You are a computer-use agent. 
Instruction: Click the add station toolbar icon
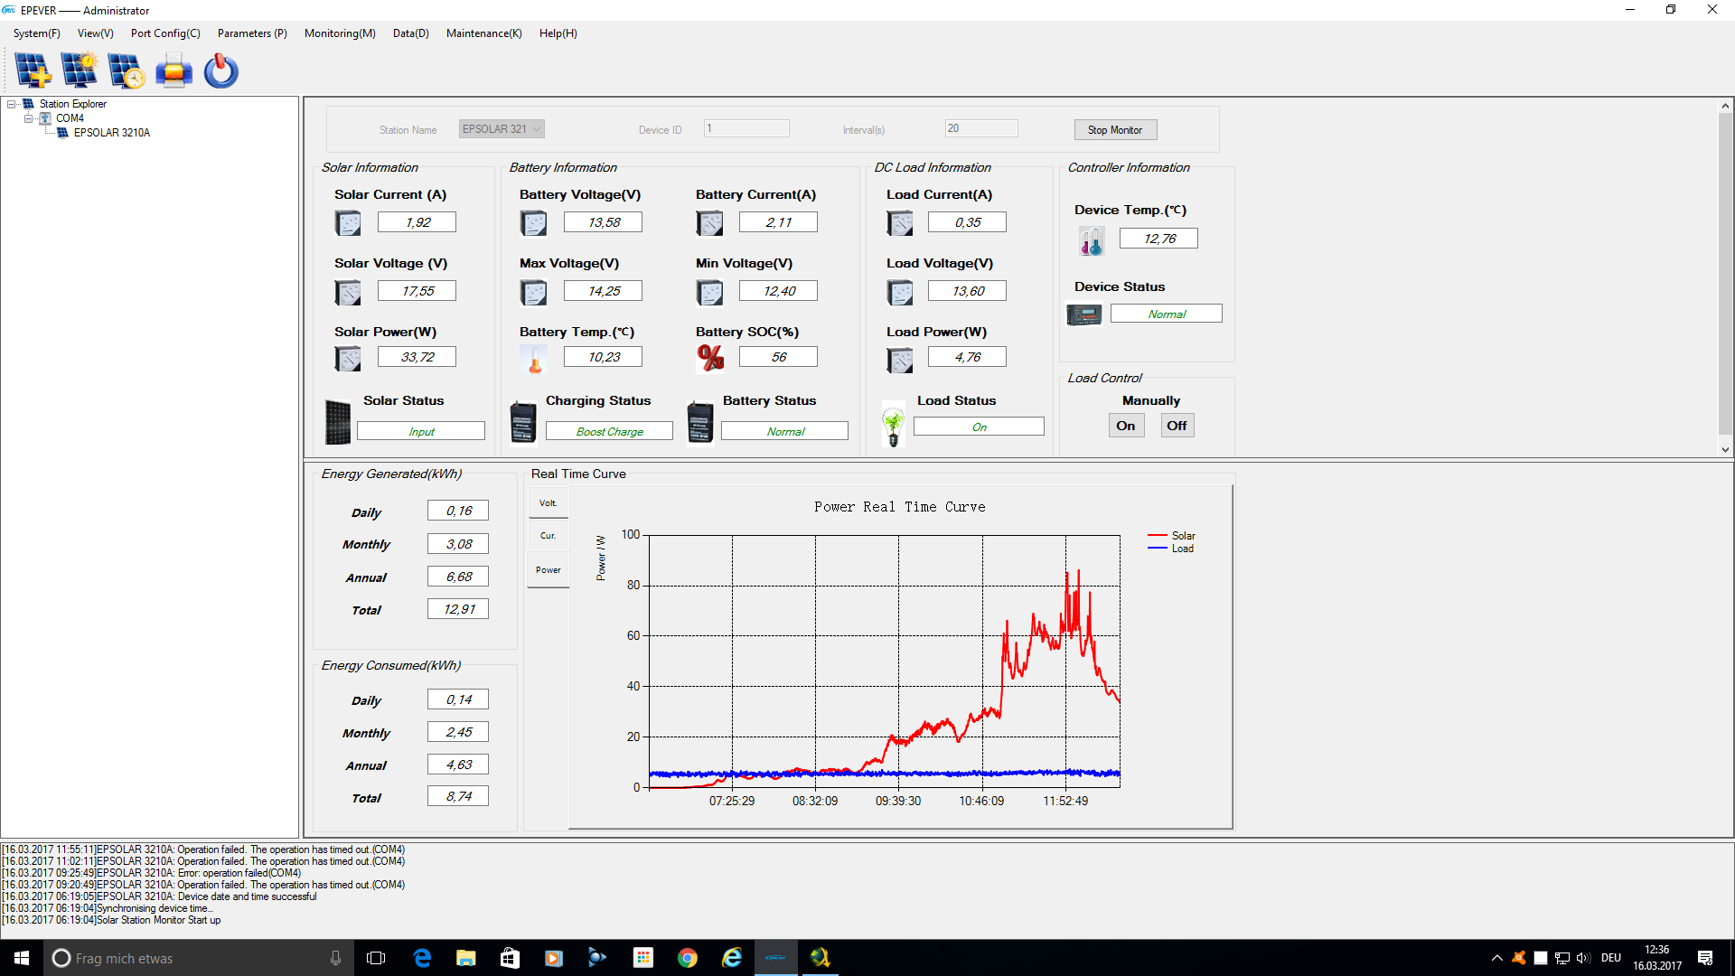[x=33, y=70]
